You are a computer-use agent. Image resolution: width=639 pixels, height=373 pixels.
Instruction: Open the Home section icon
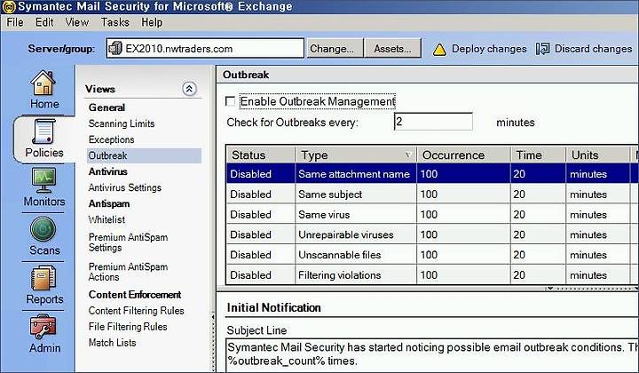click(43, 83)
